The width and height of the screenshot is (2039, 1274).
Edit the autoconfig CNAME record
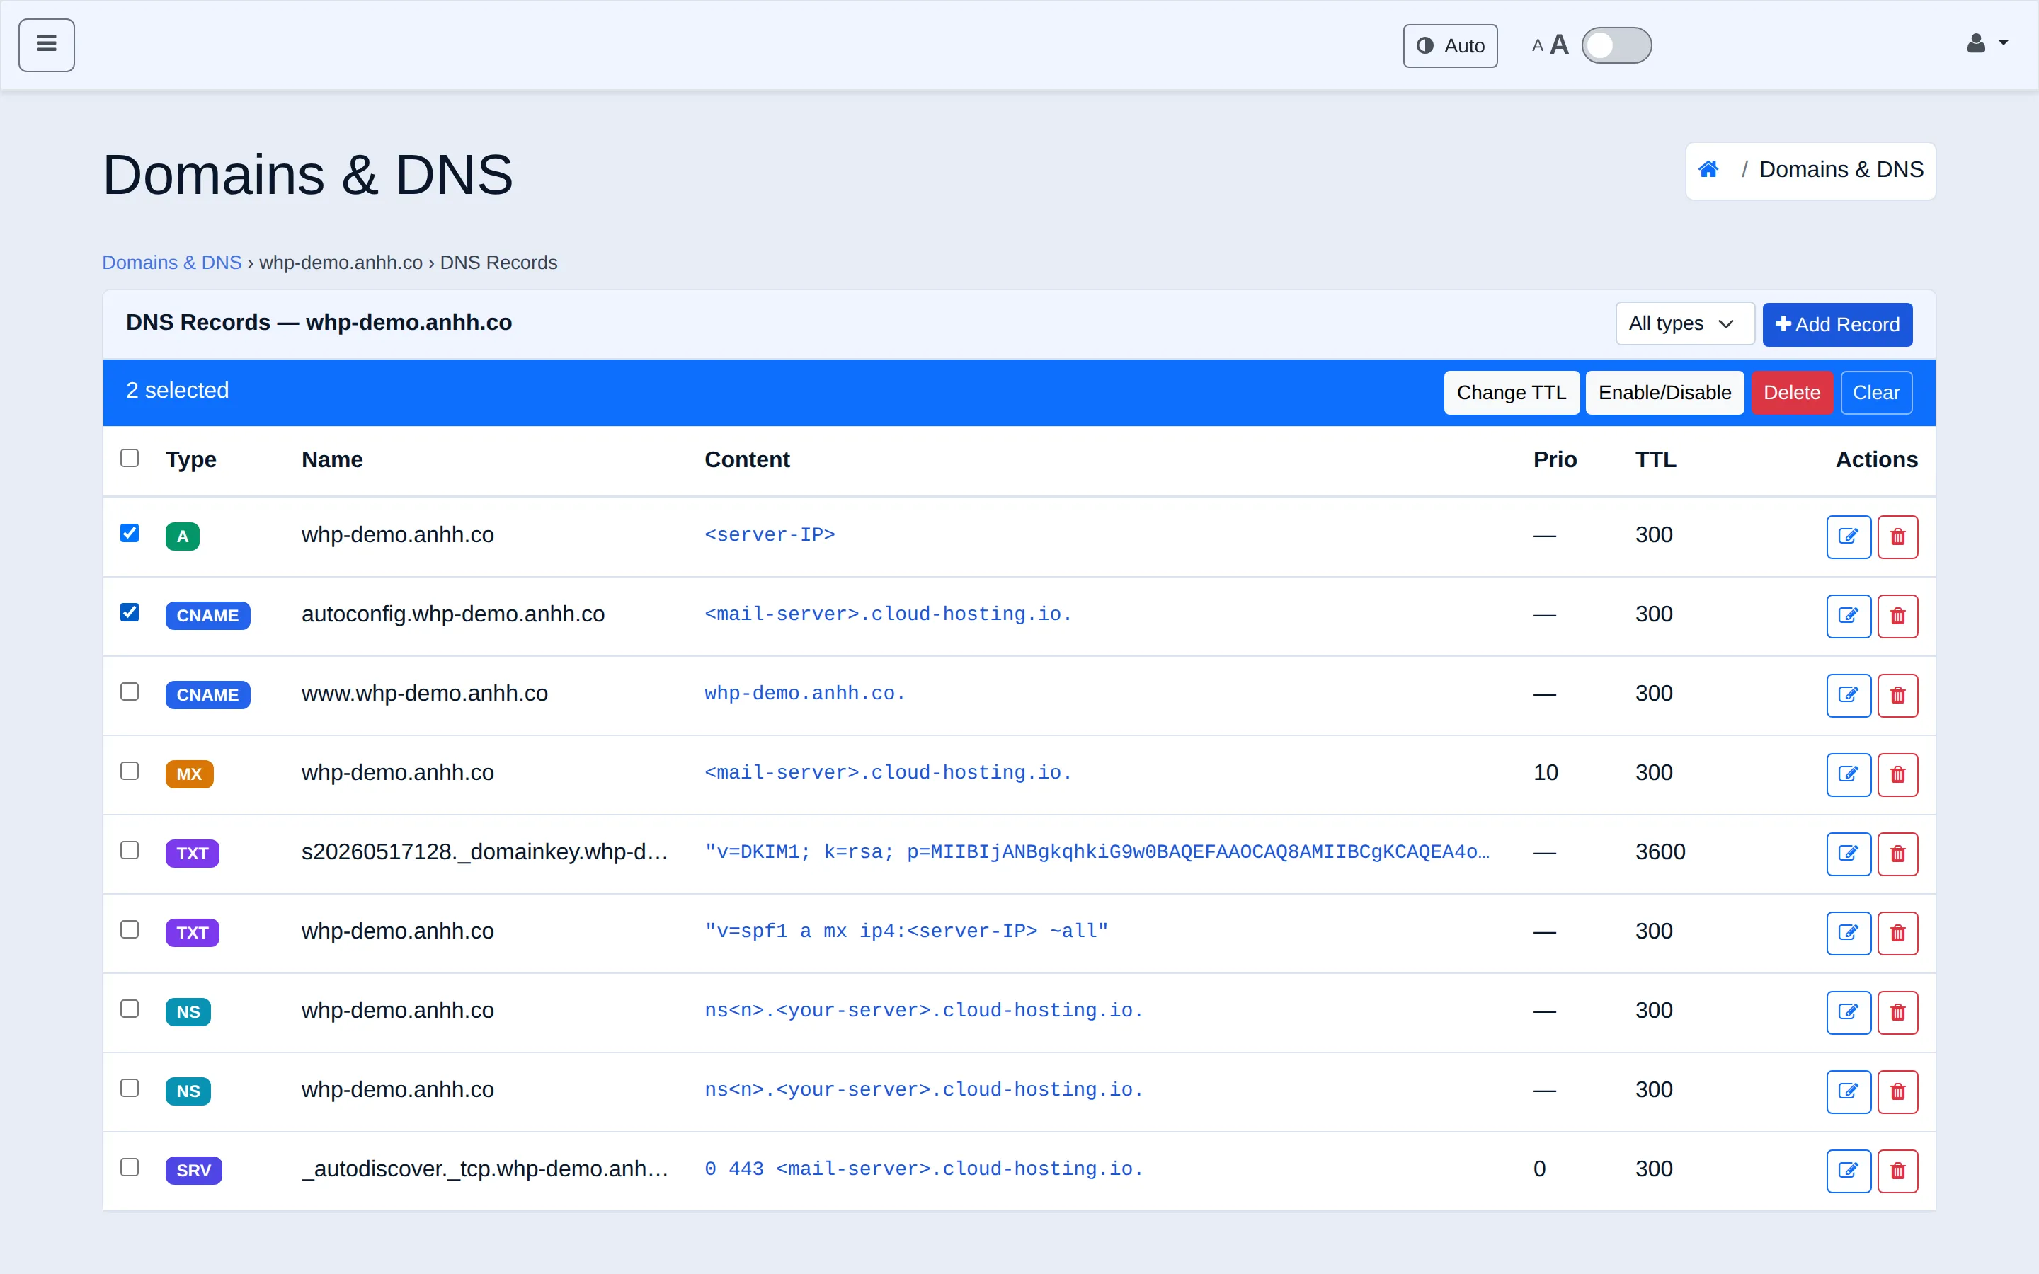(1849, 616)
